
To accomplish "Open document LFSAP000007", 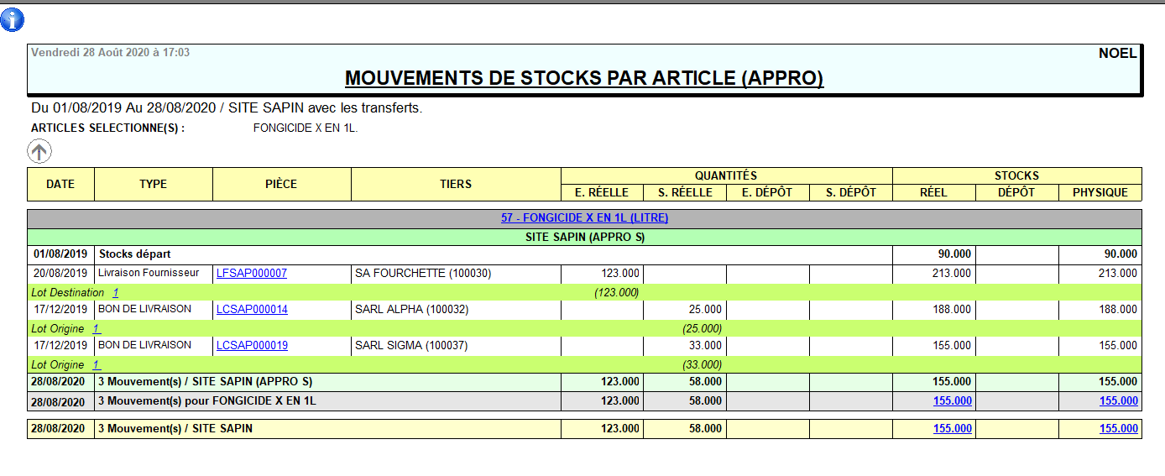I will [252, 274].
